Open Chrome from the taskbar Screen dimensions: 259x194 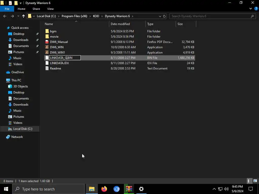click(x=116, y=189)
